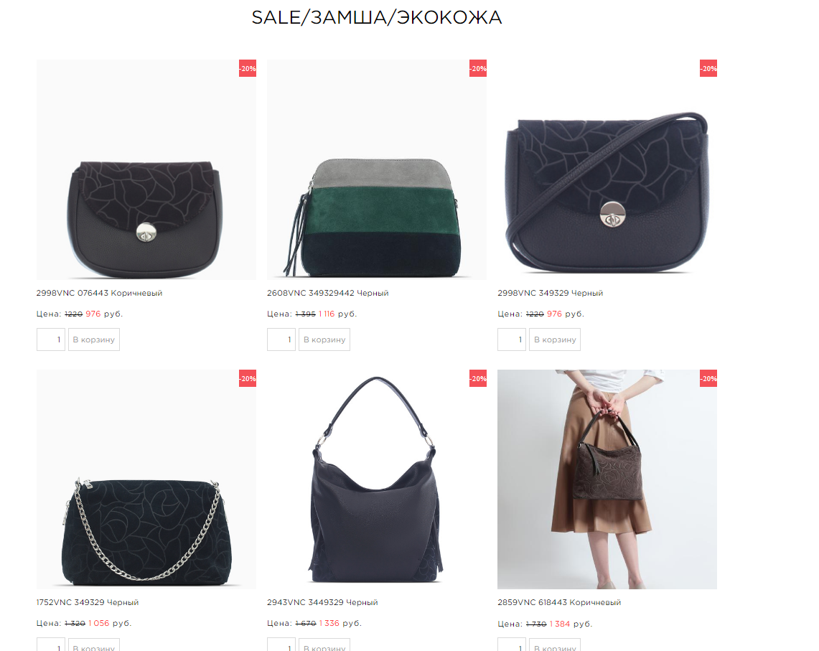
Task: View the black hobo bag 2943VNC photo
Action: click(377, 479)
